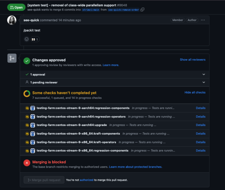The width and height of the screenshot is (225, 190).
Task: Click the Open pull request status badge
Action: pyautogui.click(x=16, y=7)
